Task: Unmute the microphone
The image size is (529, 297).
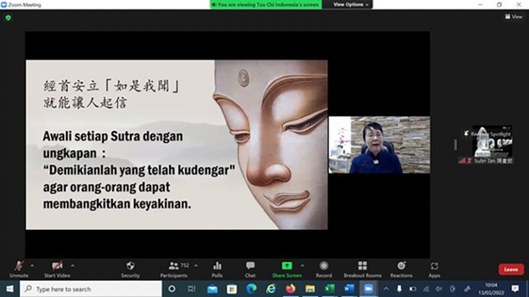Action: [x=19, y=268]
